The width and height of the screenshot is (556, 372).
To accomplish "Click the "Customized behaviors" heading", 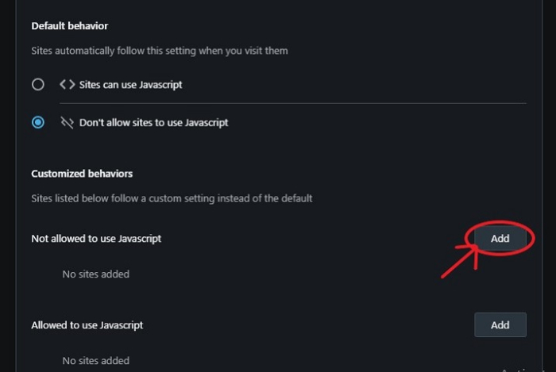I will 82,173.
